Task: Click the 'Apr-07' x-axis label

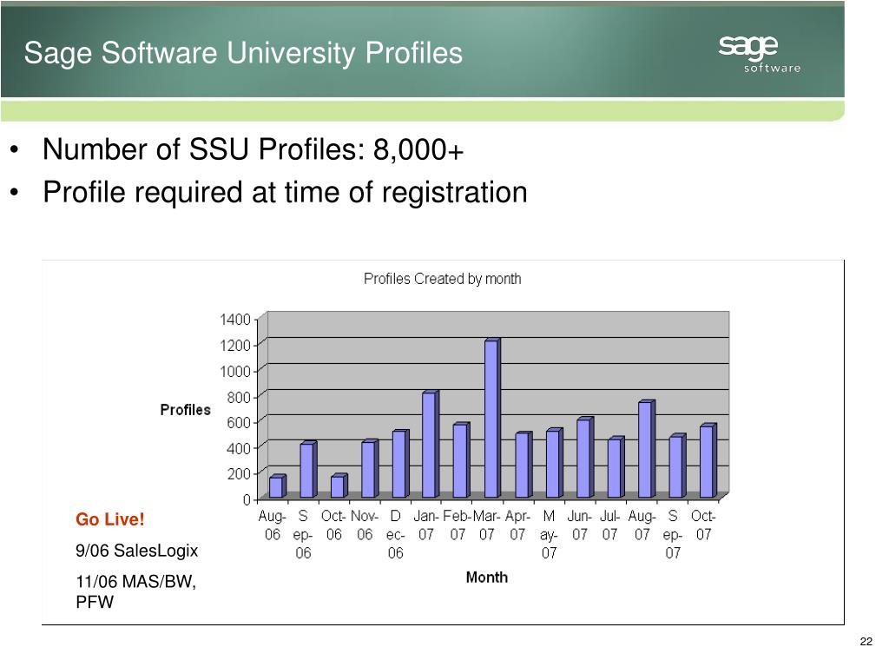Action: [x=517, y=525]
